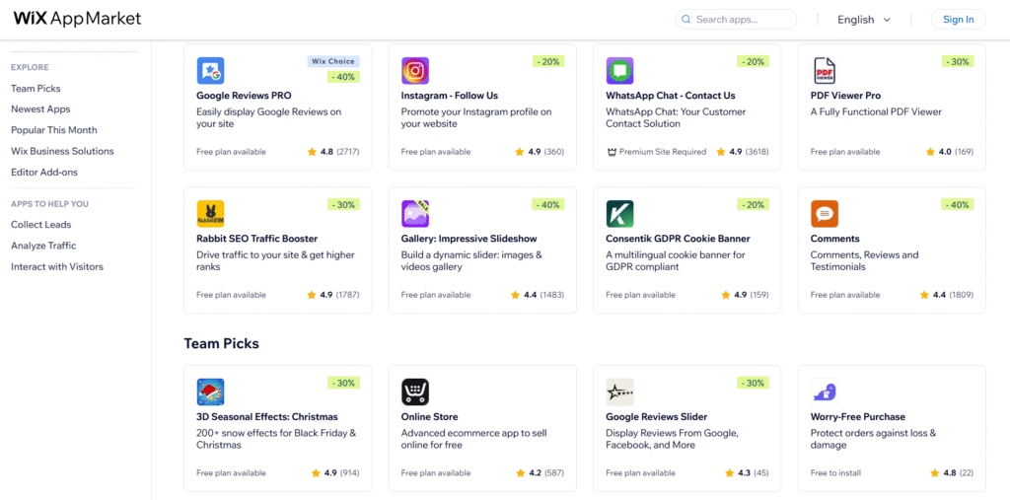Click the Wix App Market logo
This screenshot has height=500, width=1010.
click(x=77, y=19)
